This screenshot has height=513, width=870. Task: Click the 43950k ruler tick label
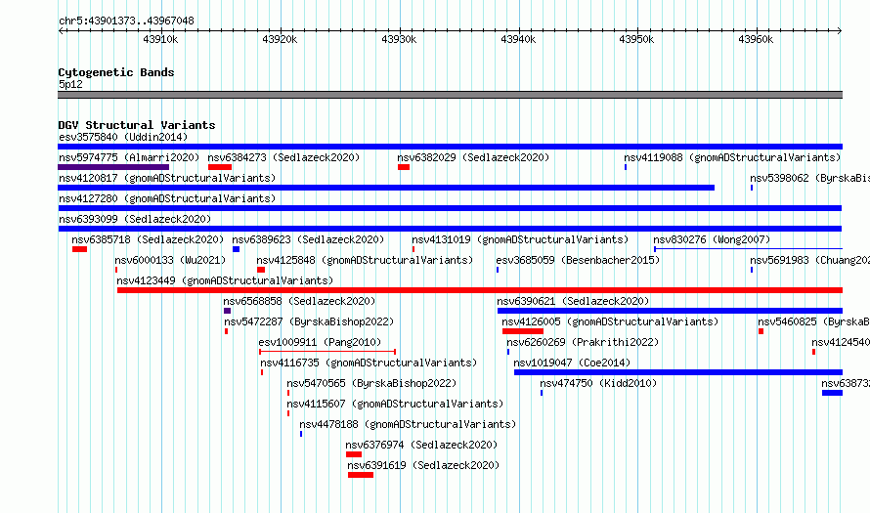click(636, 39)
